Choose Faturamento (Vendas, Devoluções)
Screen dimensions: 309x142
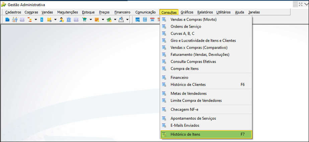(x=206, y=55)
